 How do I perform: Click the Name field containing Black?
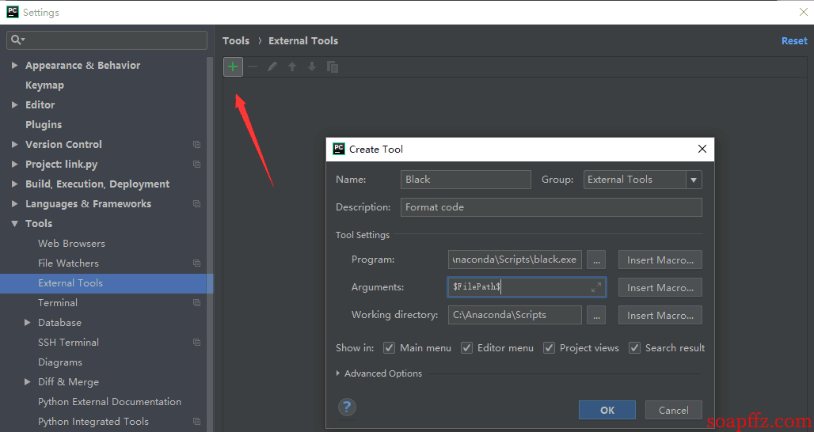coord(466,180)
